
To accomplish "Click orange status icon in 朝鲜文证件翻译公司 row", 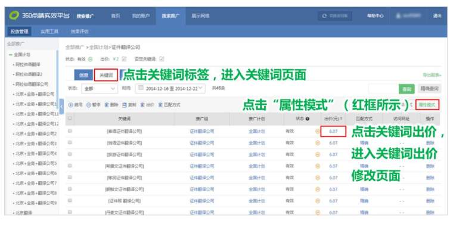I will (x=318, y=189).
